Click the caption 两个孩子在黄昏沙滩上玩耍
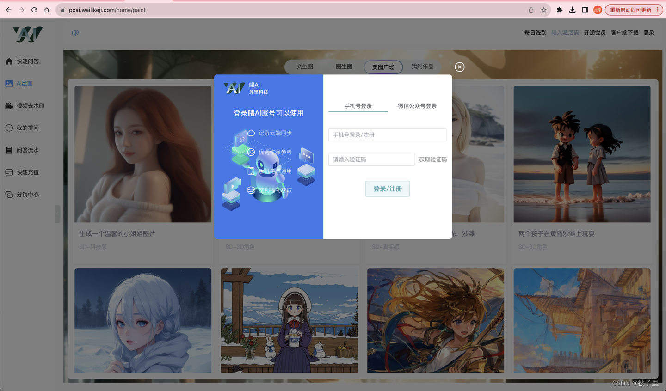The image size is (666, 391). point(556,234)
